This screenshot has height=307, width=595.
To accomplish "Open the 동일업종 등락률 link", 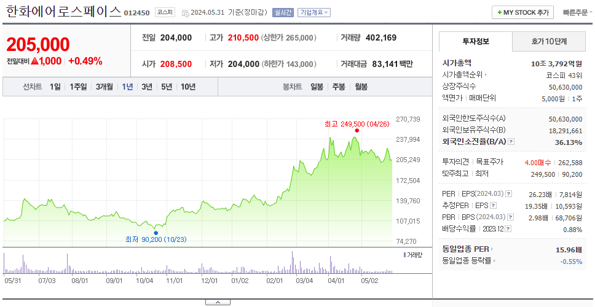I will [468, 261].
